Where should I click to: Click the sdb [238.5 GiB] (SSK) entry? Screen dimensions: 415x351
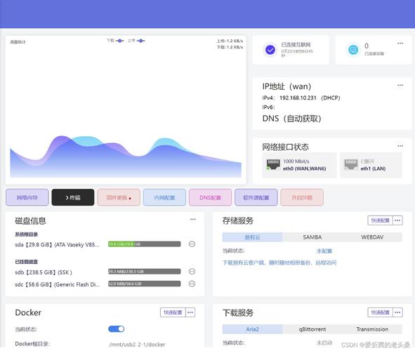[x=44, y=272]
